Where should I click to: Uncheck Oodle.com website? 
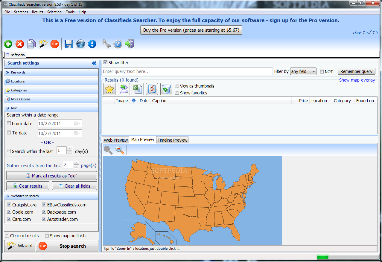pyautogui.click(x=9, y=212)
